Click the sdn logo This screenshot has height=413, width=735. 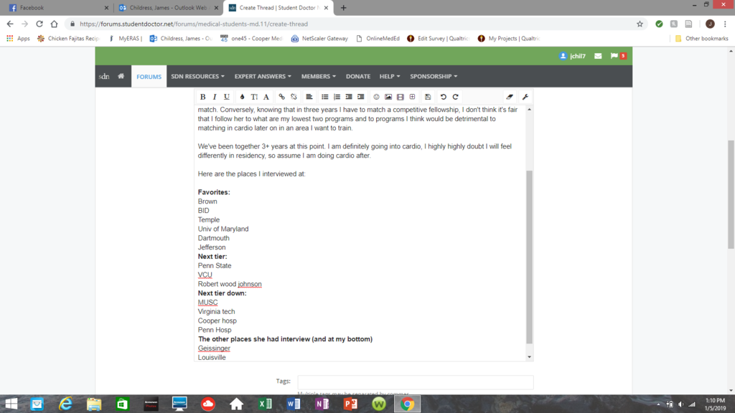[104, 76]
